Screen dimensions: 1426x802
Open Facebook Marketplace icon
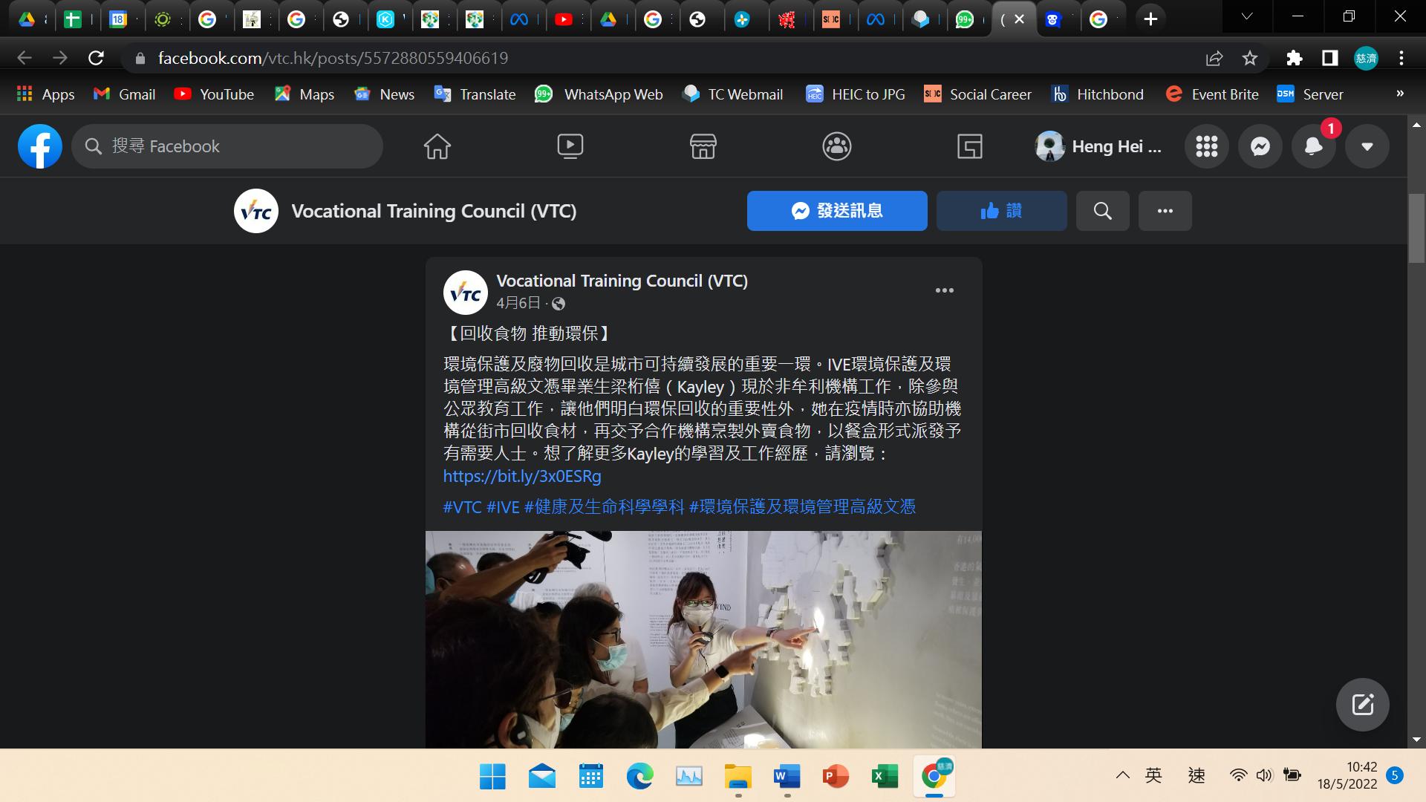click(x=703, y=146)
